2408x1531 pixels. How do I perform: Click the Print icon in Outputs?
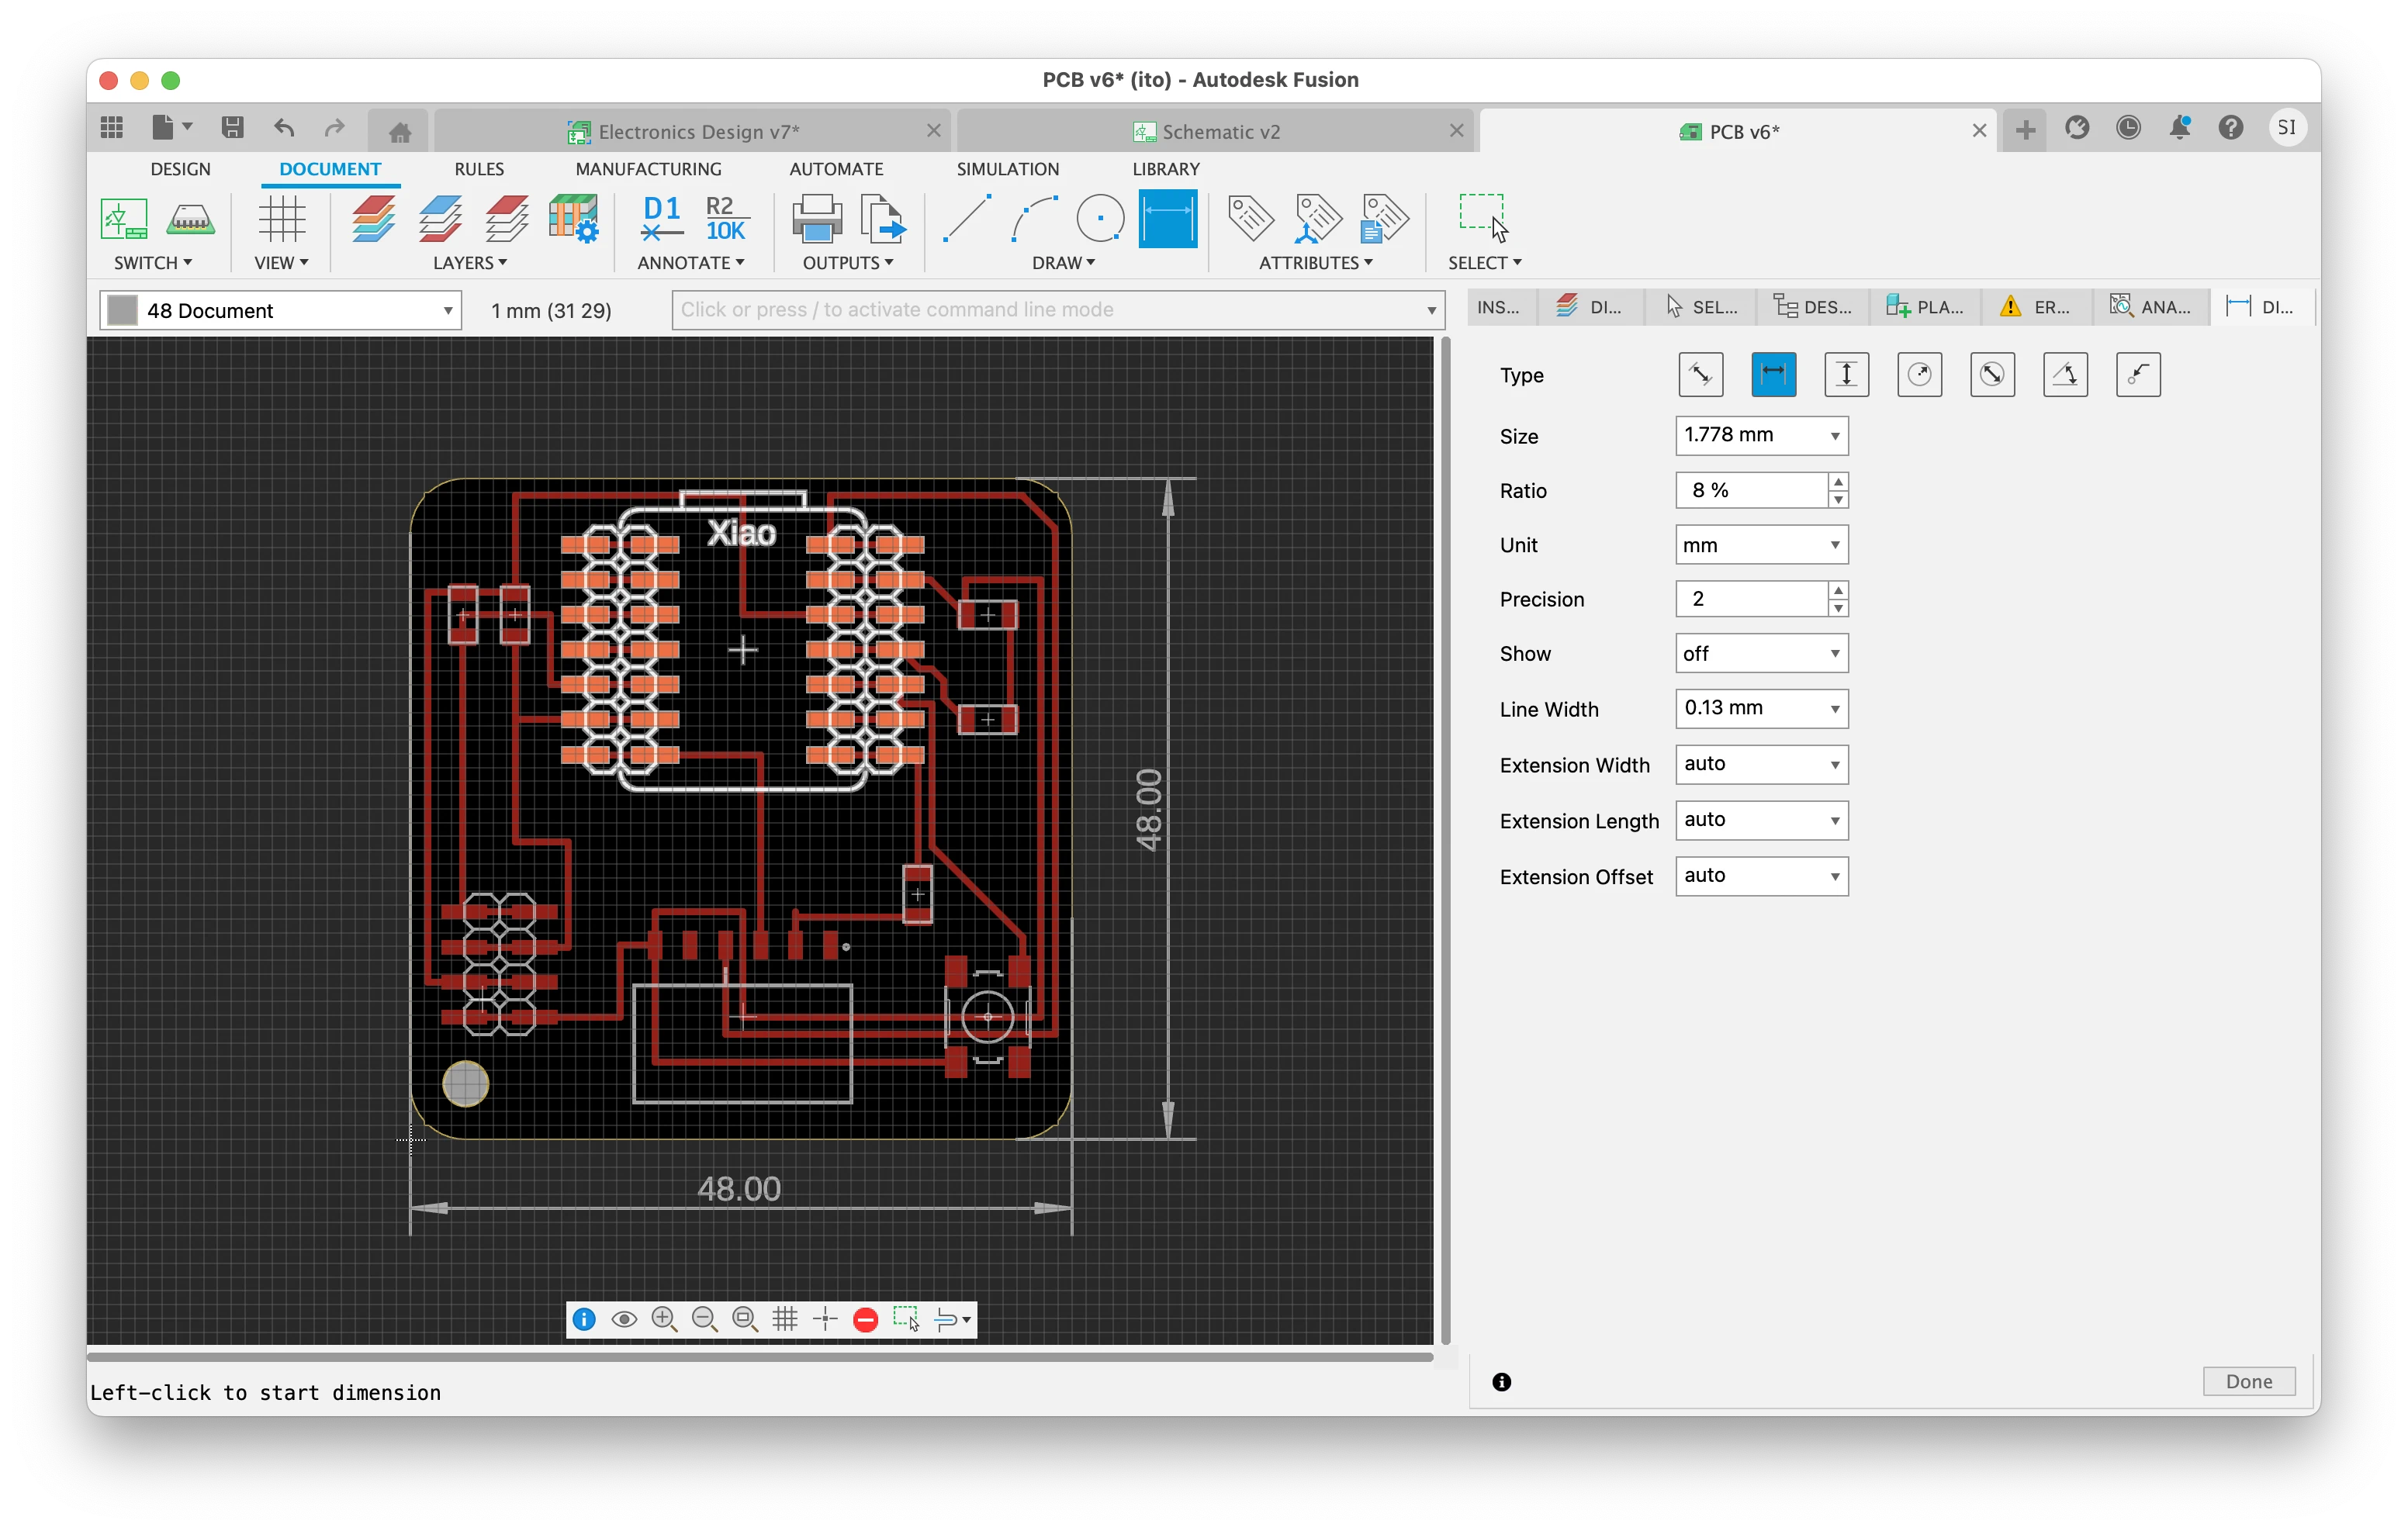817,219
